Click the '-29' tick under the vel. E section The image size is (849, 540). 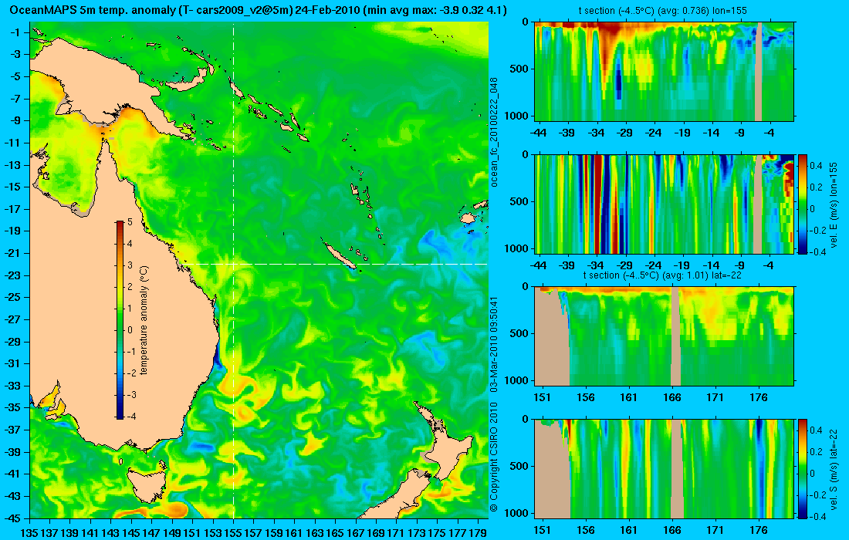625,265
